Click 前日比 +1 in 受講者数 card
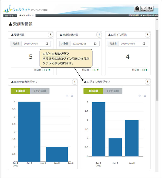 [x=42, y=70]
